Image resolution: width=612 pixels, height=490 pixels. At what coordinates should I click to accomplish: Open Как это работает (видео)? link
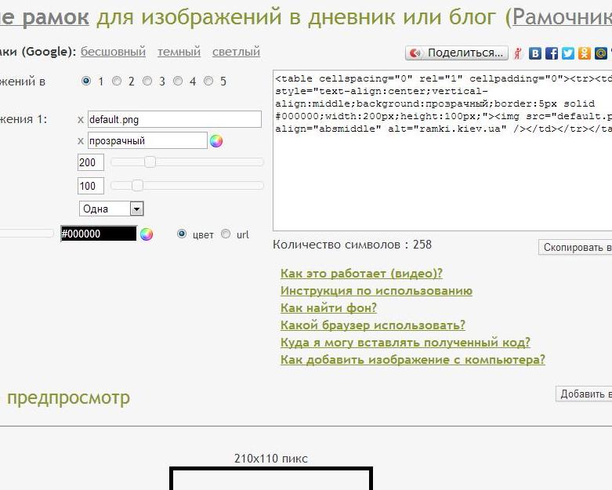(361, 274)
